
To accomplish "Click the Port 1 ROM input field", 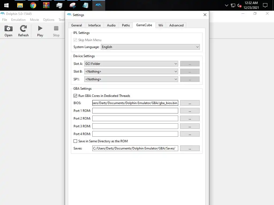I will 135,111.
